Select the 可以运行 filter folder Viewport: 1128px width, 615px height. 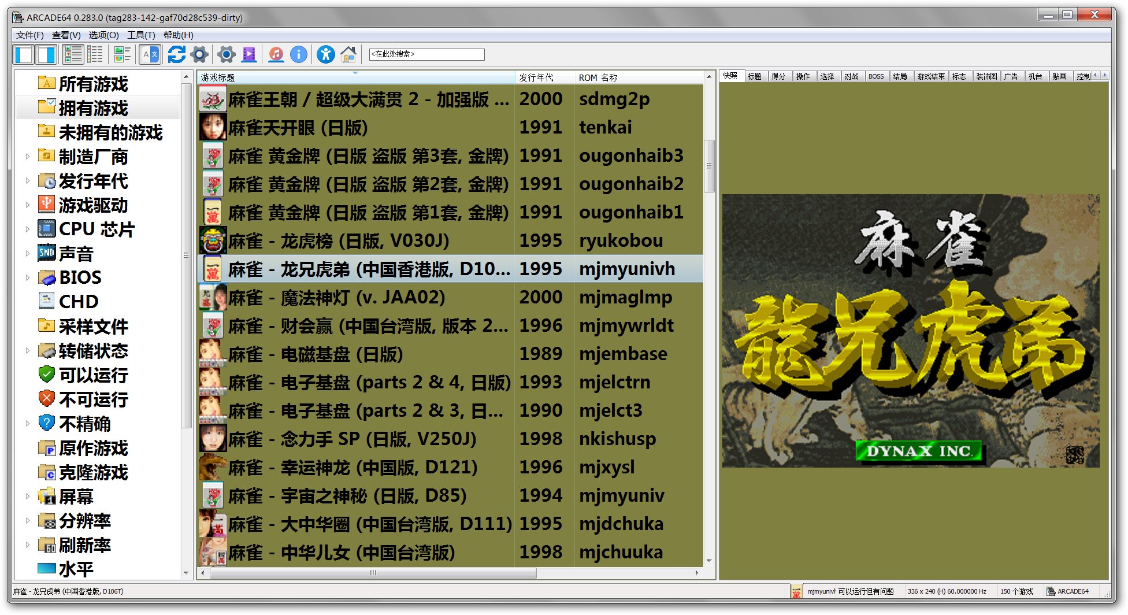click(92, 375)
